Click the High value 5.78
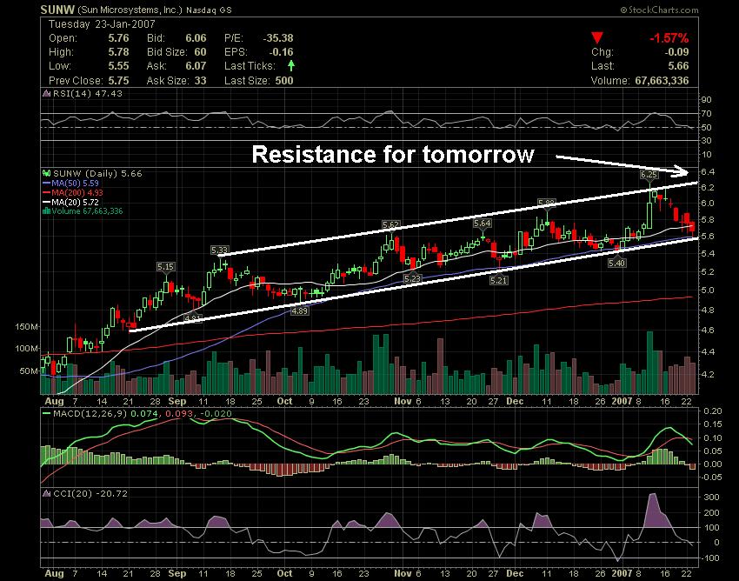 point(118,52)
